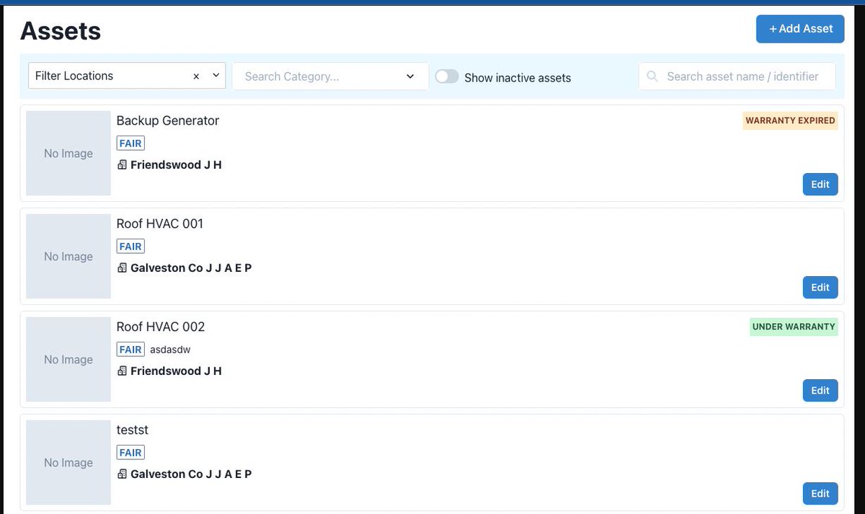Click the magnifier icon in asset search
Image resolution: width=865 pixels, height=514 pixels.
tap(652, 76)
